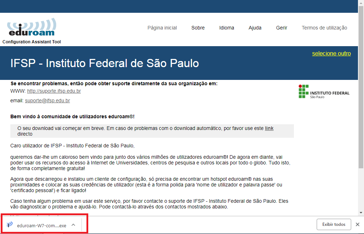Click the suporte@ifsp.edu.br email link

47,100
